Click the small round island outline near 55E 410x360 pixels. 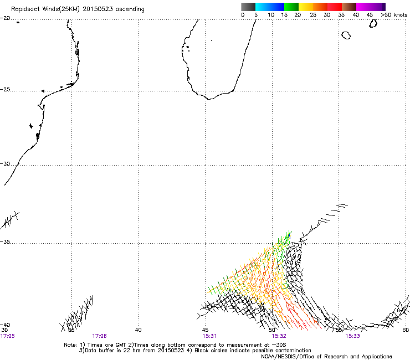pos(346,35)
